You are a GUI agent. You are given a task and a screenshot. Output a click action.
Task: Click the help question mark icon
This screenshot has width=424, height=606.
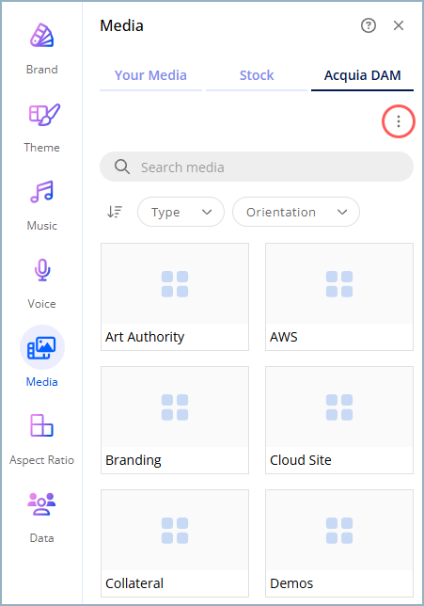tap(369, 25)
